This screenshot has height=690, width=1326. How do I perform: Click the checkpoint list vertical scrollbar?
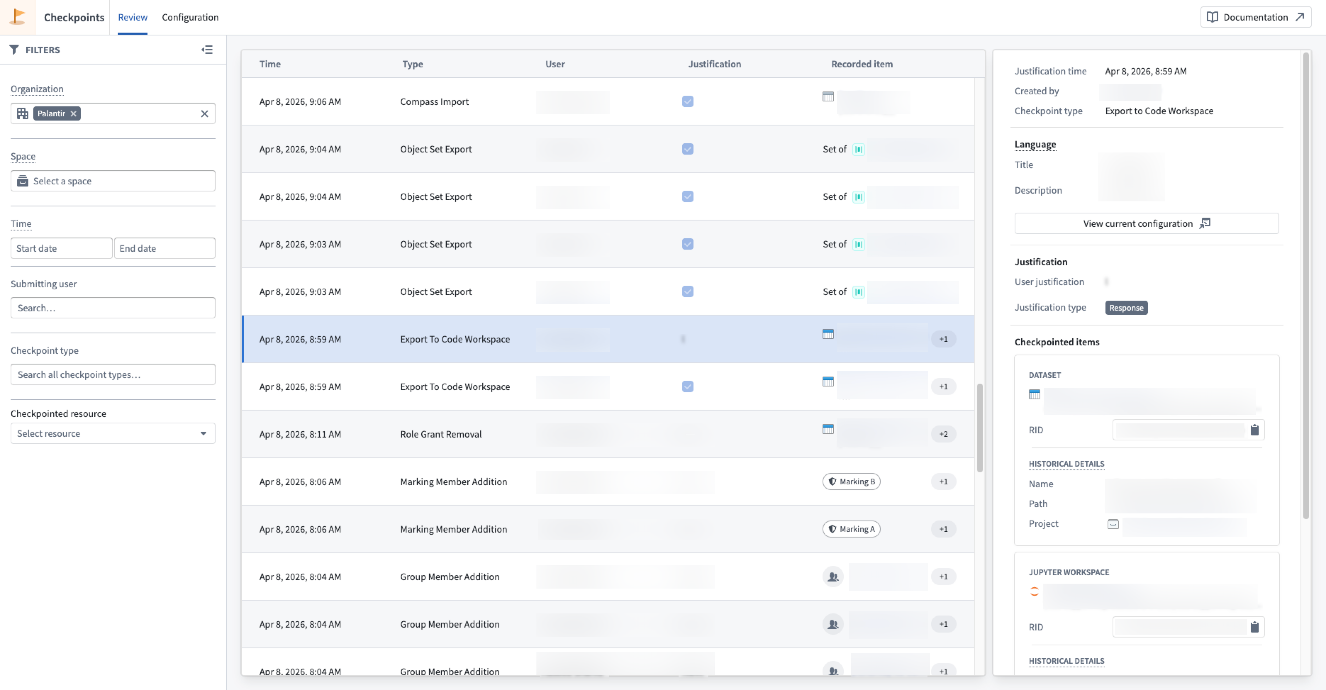(x=980, y=427)
